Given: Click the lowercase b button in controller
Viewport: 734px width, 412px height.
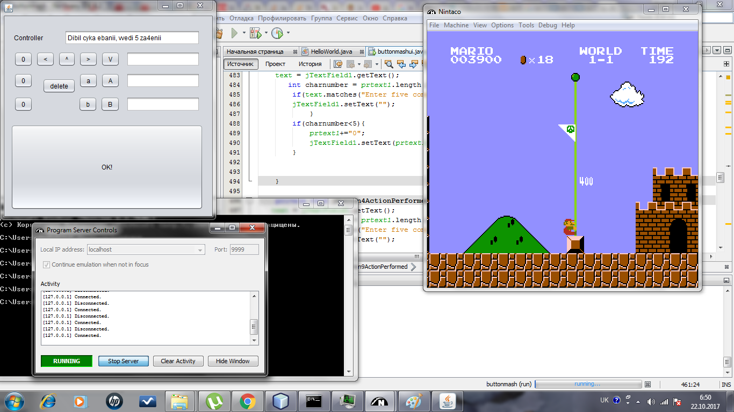Looking at the screenshot, I should (88, 105).
